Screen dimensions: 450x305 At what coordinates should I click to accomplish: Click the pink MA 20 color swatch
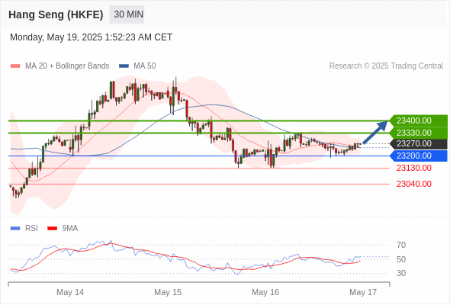point(15,66)
